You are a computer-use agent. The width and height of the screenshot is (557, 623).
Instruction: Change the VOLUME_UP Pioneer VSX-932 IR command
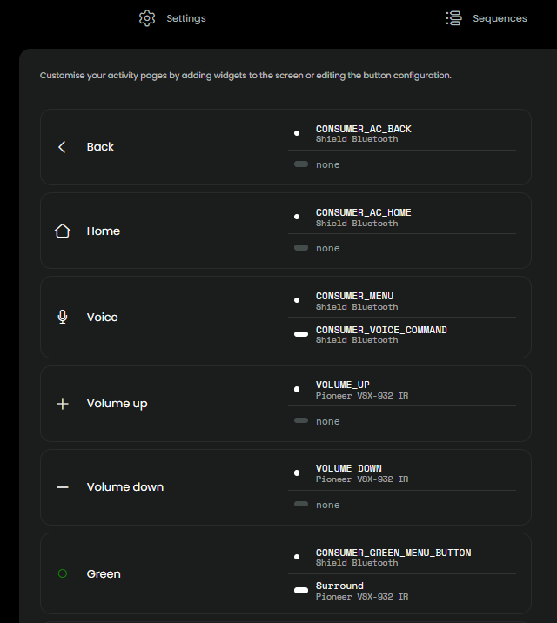click(x=402, y=390)
